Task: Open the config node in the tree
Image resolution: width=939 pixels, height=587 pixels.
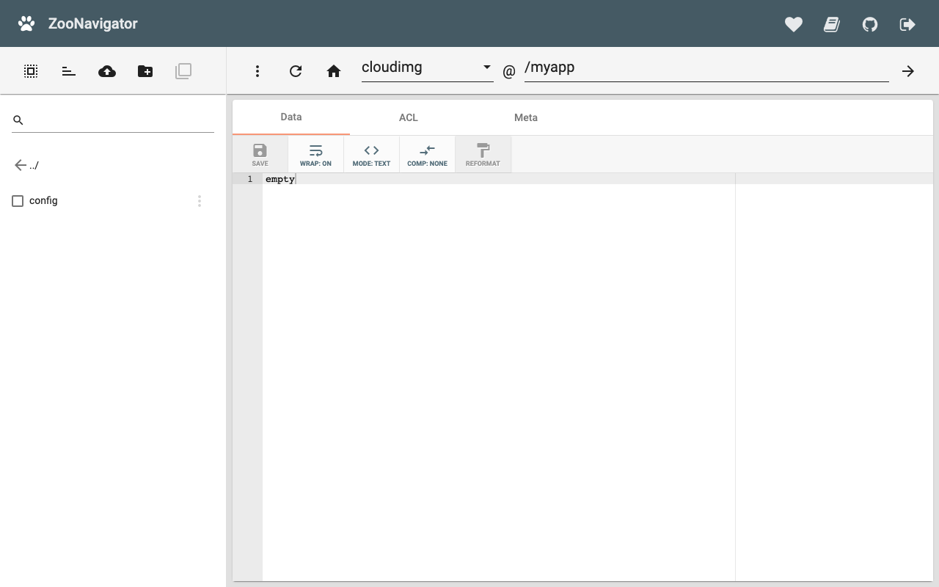Action: pos(43,201)
